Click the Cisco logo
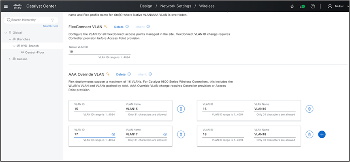350x162 pixels. [18, 6]
